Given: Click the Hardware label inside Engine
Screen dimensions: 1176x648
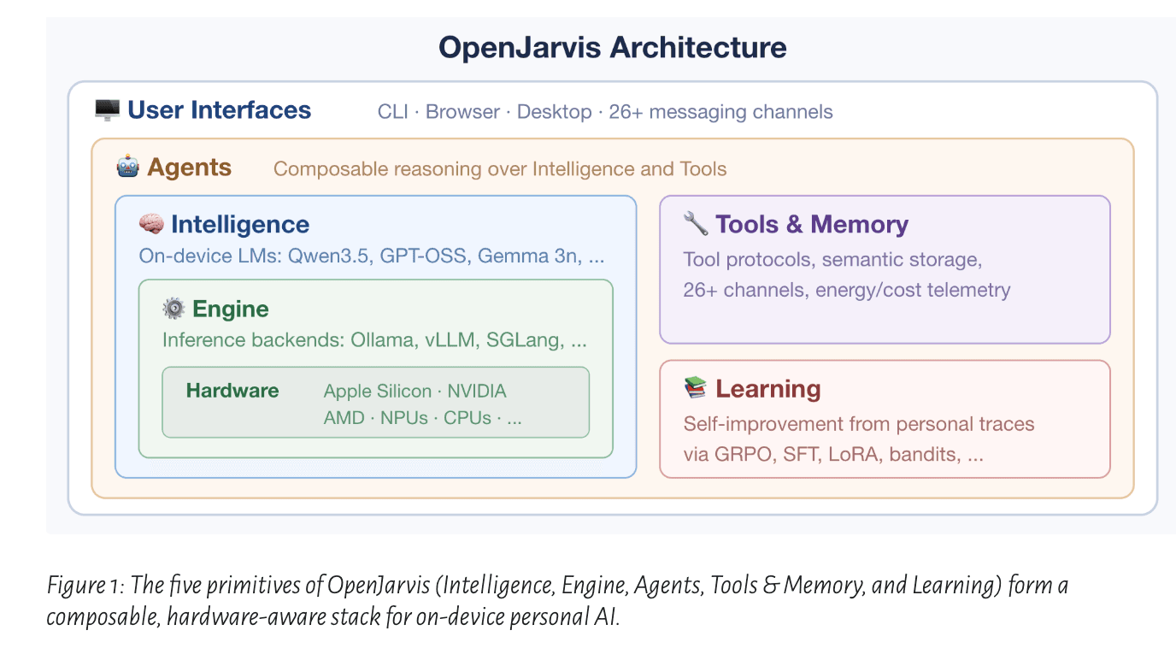Looking at the screenshot, I should coord(232,391).
